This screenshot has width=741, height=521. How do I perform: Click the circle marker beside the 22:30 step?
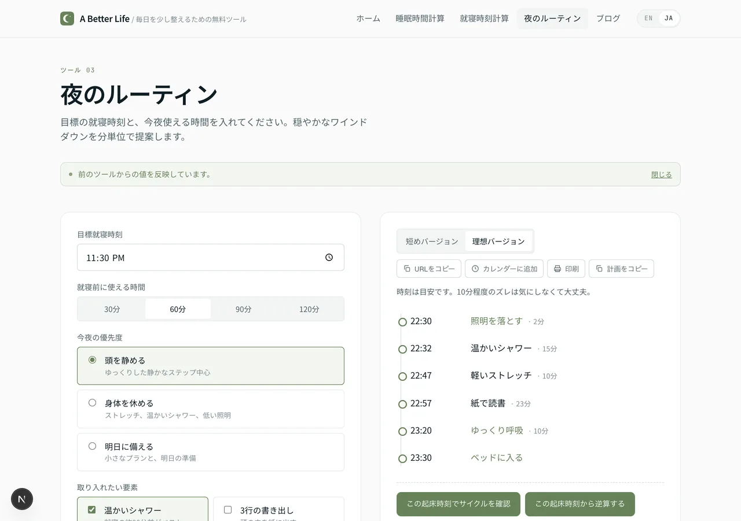click(402, 321)
